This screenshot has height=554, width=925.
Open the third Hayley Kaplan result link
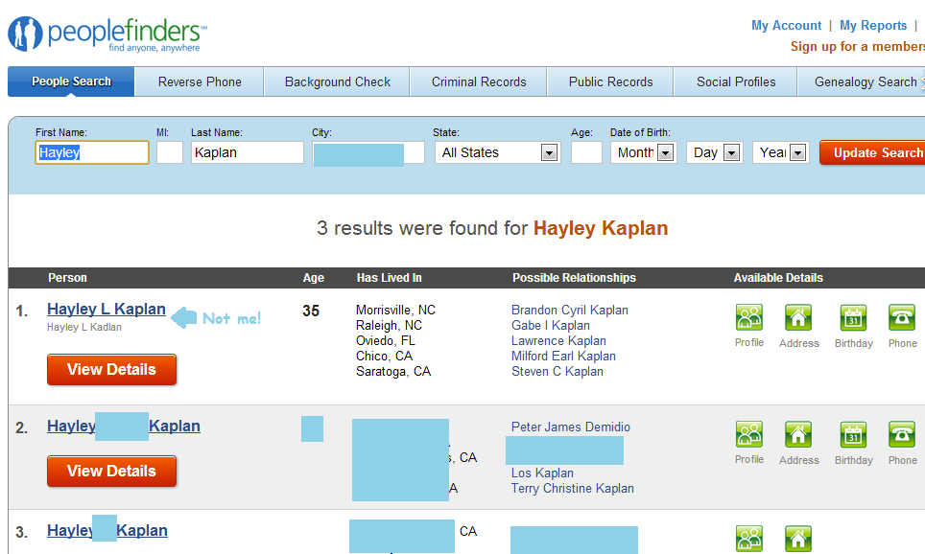107,530
